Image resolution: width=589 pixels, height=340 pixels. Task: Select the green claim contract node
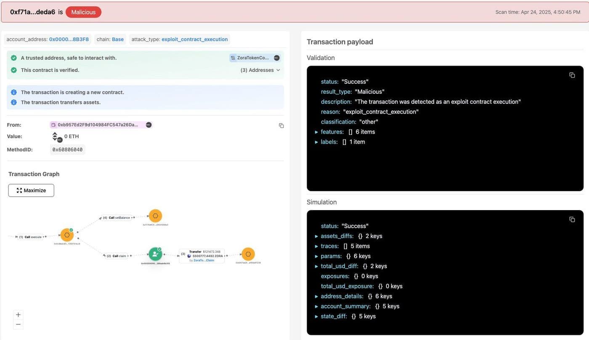pos(155,254)
